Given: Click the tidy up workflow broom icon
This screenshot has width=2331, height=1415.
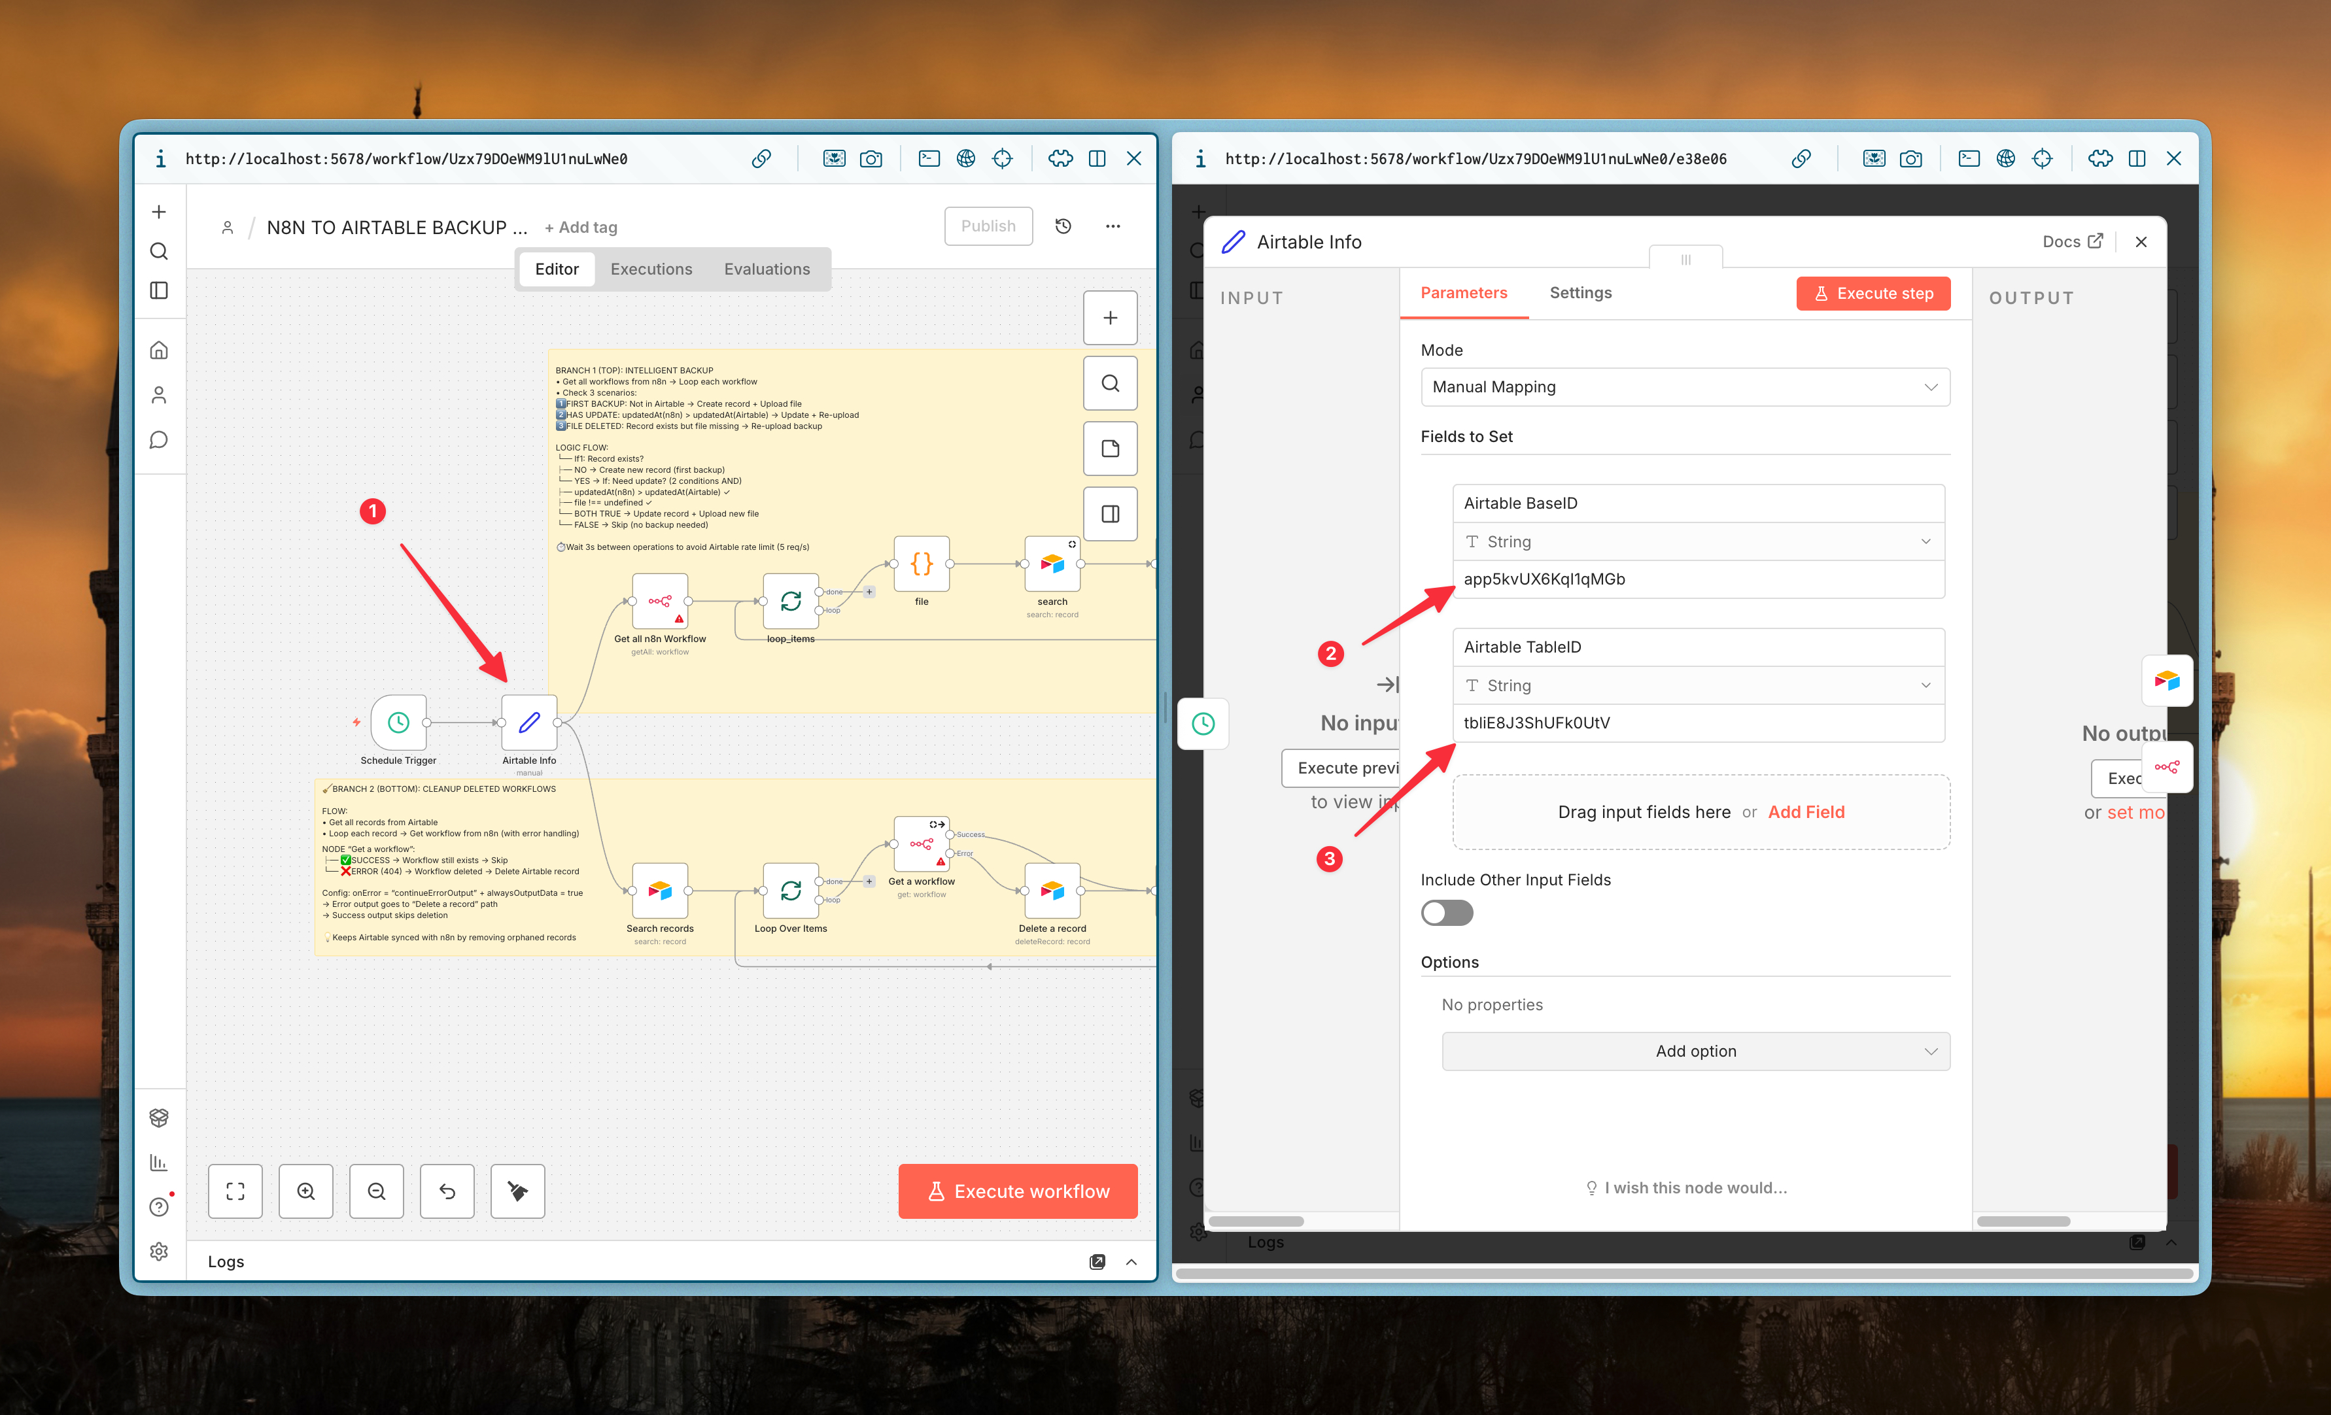Looking at the screenshot, I should (517, 1191).
